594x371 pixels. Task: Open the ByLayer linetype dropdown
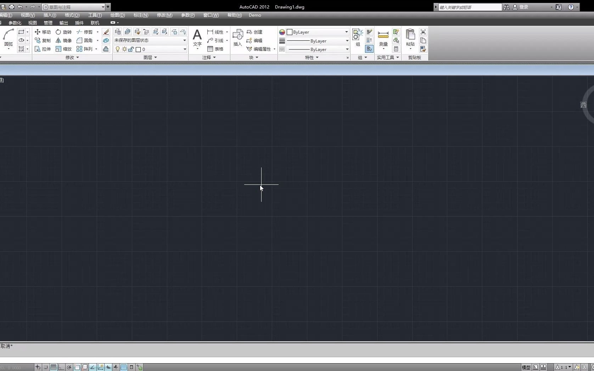pos(318,50)
